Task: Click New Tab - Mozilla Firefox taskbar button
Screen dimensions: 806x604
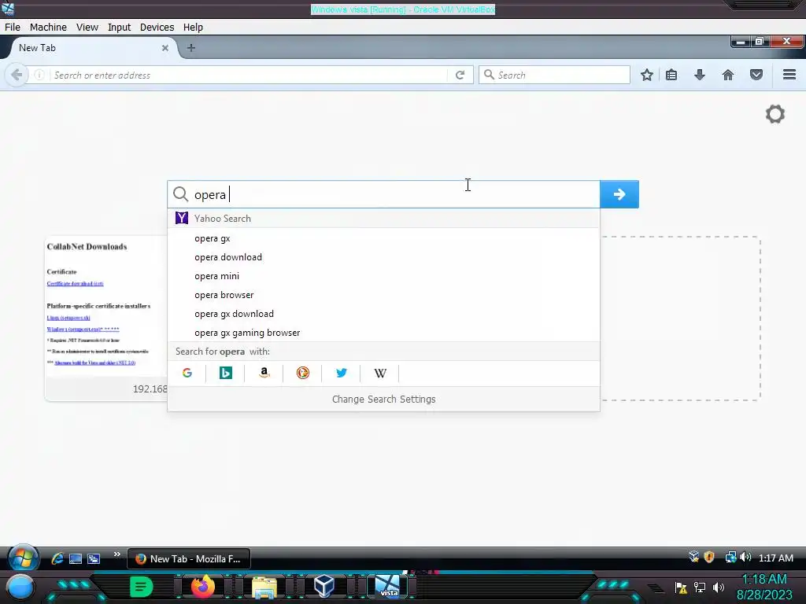Action: coord(189,559)
